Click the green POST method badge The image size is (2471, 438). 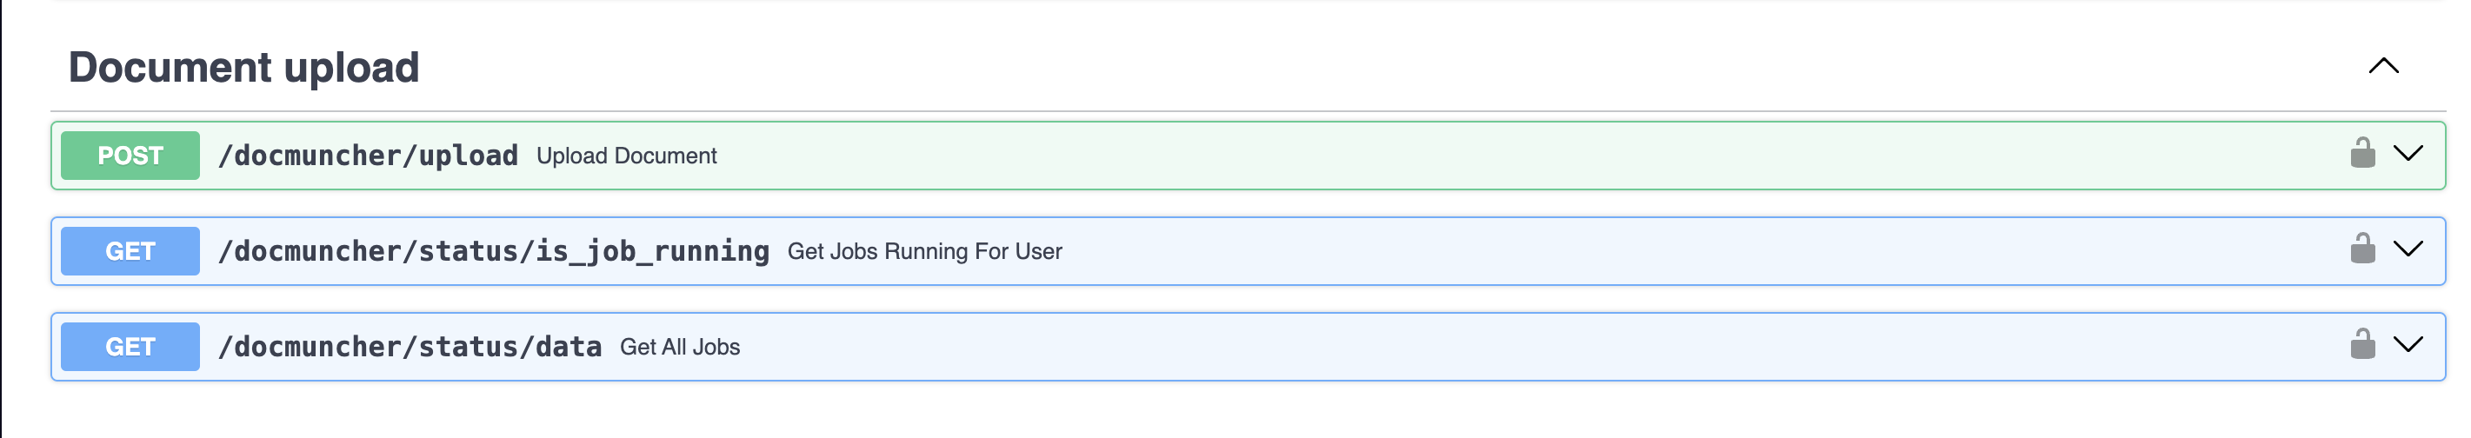point(130,156)
